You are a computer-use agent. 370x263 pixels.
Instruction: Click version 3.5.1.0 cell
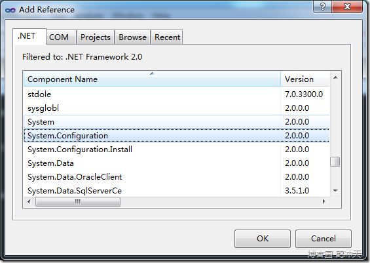[x=297, y=190]
